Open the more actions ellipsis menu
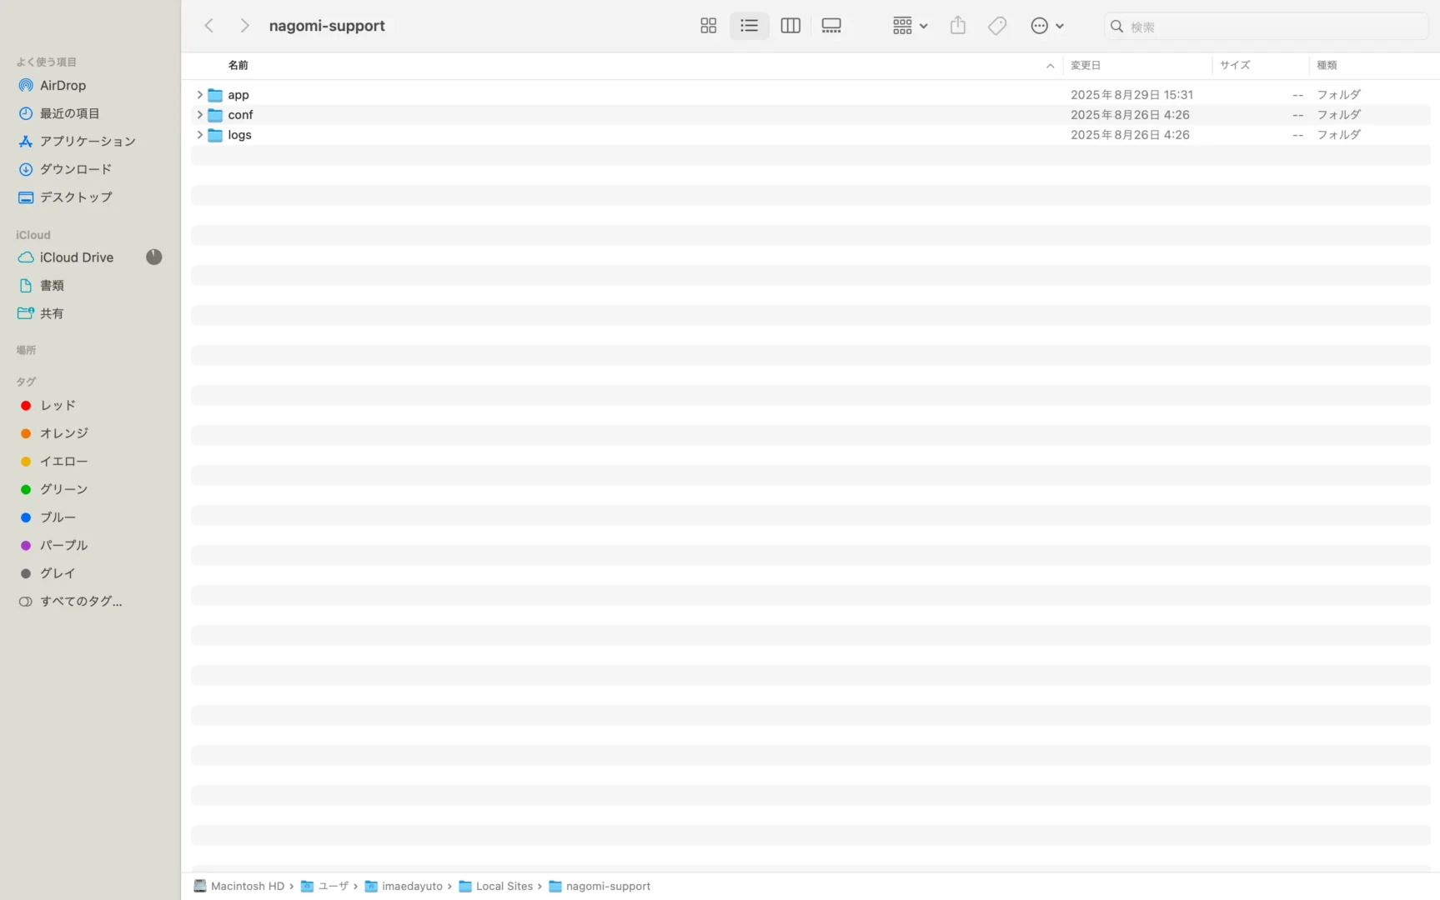The height and width of the screenshot is (900, 1440). 1046,26
